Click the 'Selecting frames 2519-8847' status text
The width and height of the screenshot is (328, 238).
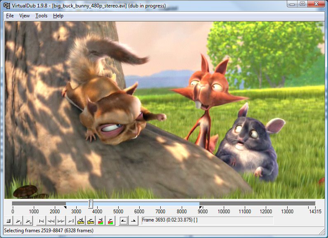(x=49, y=231)
